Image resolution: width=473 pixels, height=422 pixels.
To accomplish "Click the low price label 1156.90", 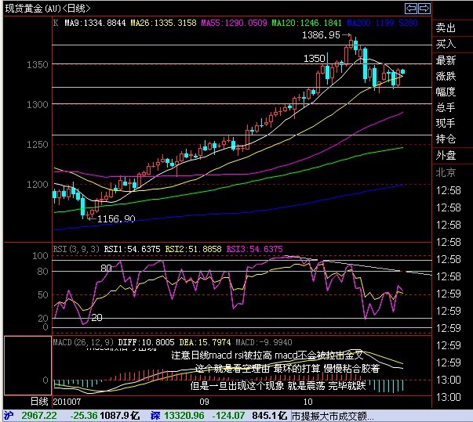I will pyautogui.click(x=116, y=218).
